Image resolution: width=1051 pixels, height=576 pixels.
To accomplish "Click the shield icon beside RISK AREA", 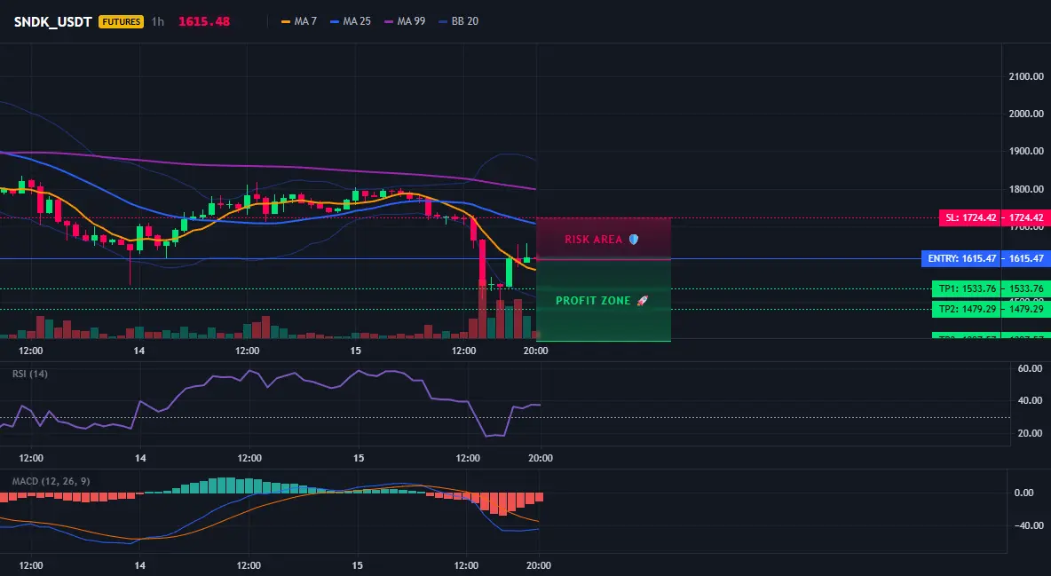I will point(634,240).
